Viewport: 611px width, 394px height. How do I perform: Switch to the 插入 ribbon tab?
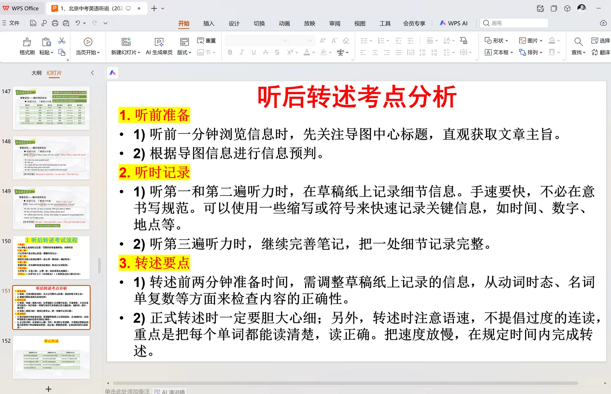pyautogui.click(x=209, y=23)
